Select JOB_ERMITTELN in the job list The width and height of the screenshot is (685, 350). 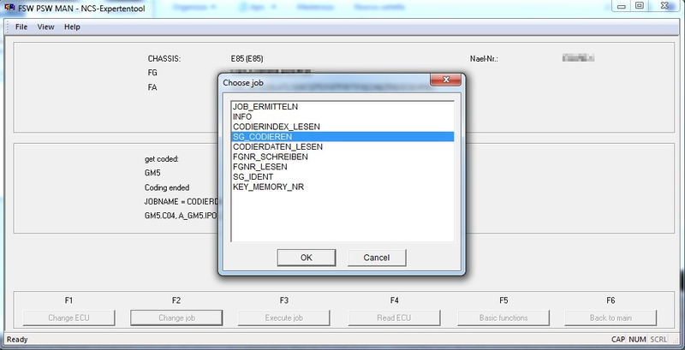[266, 106]
